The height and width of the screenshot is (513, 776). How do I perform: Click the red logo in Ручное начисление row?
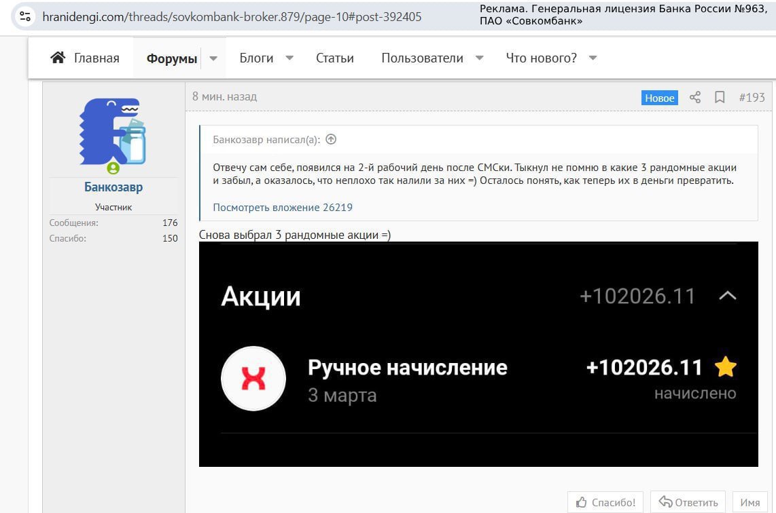click(253, 379)
